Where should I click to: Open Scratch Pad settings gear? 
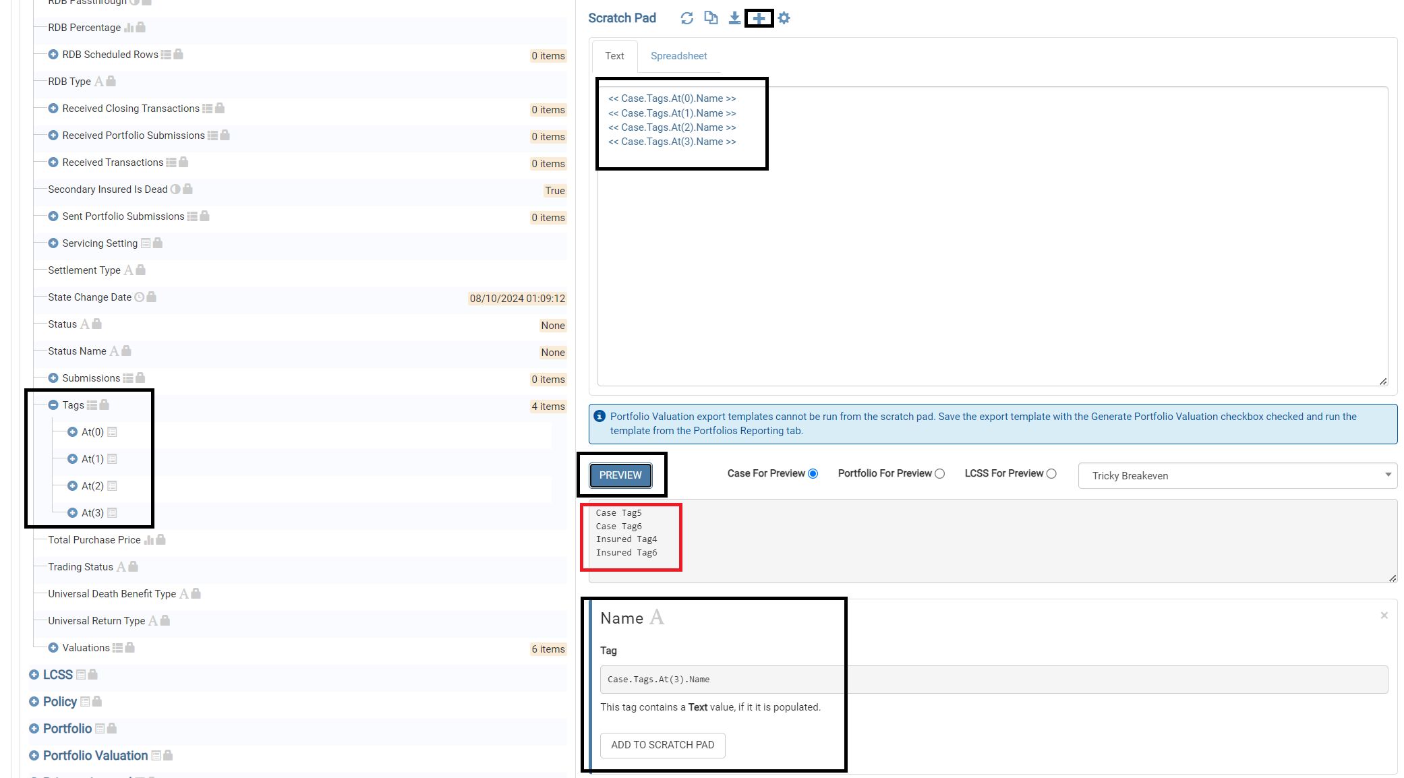click(784, 18)
